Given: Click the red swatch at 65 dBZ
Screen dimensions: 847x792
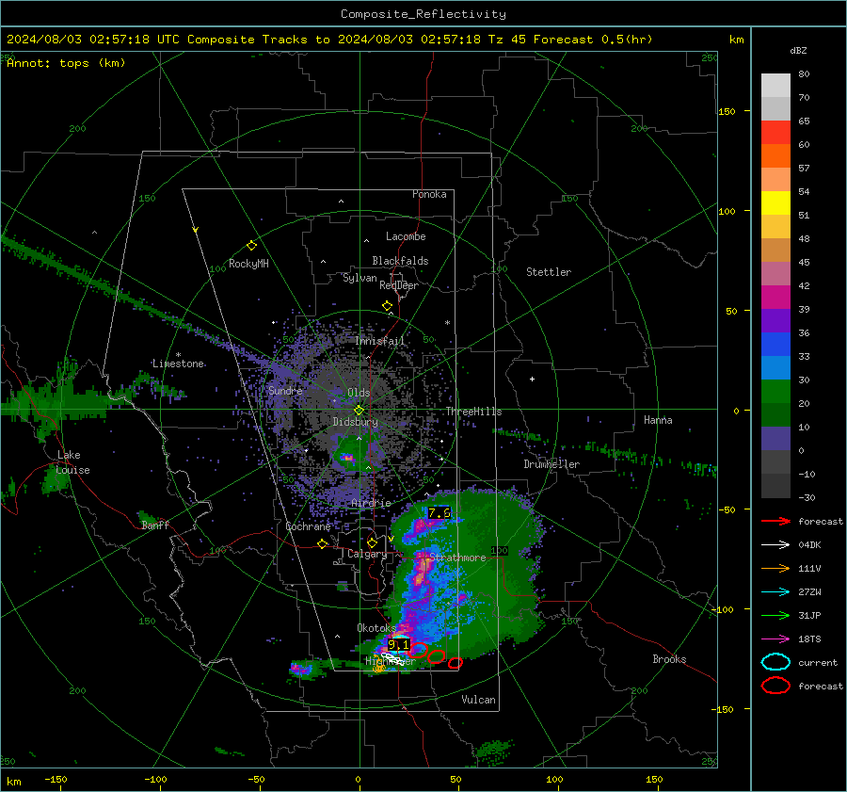Looking at the screenshot, I should coord(775,133).
